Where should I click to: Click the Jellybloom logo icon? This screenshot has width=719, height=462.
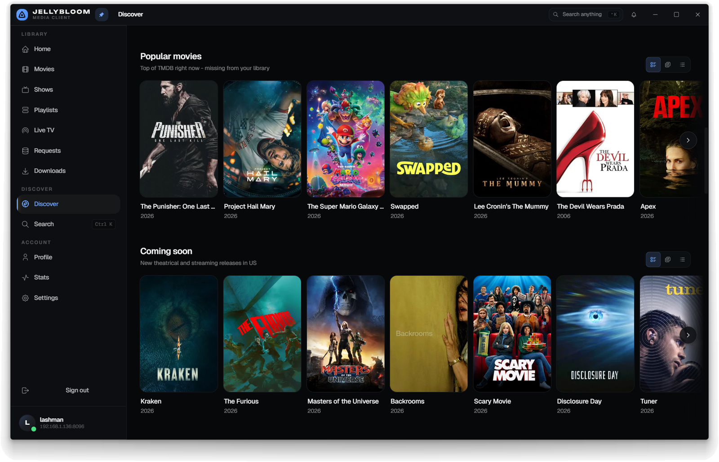click(x=22, y=14)
